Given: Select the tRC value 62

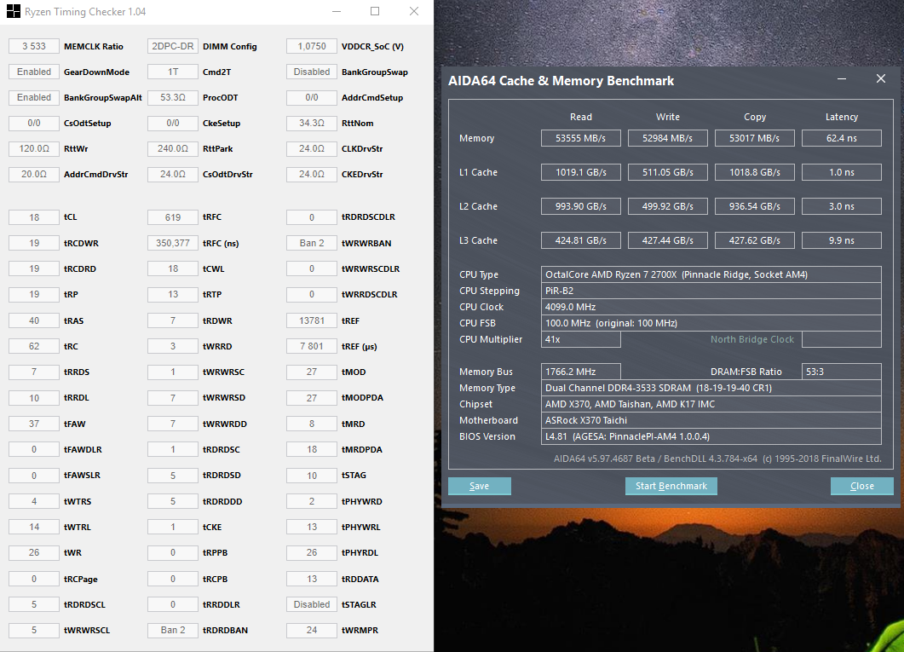Looking at the screenshot, I should (34, 347).
